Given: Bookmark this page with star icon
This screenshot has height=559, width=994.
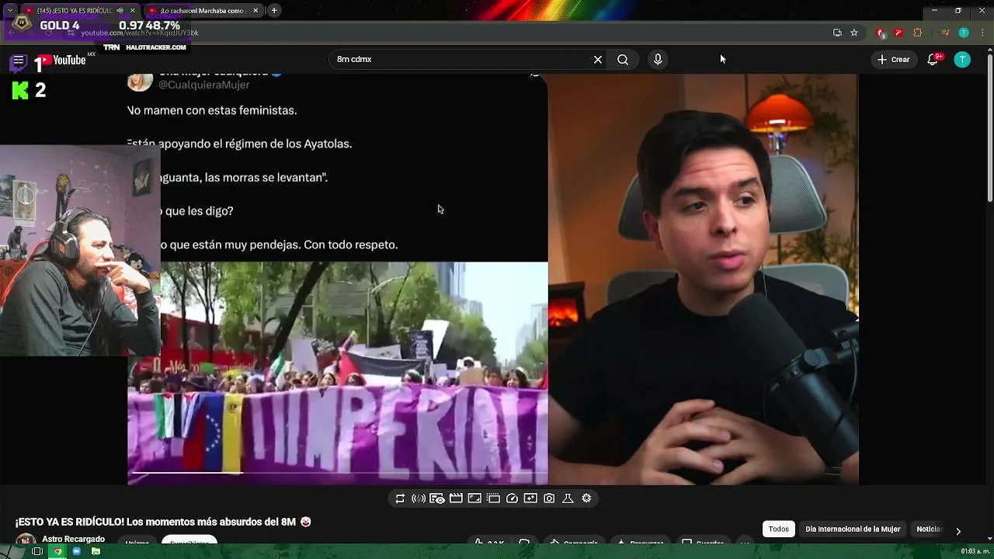Looking at the screenshot, I should point(854,33).
